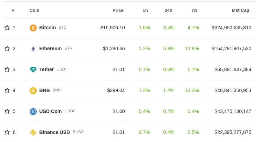256x142 pixels.
Task: Click the Bitcoin logo icon
Action: point(33,28)
